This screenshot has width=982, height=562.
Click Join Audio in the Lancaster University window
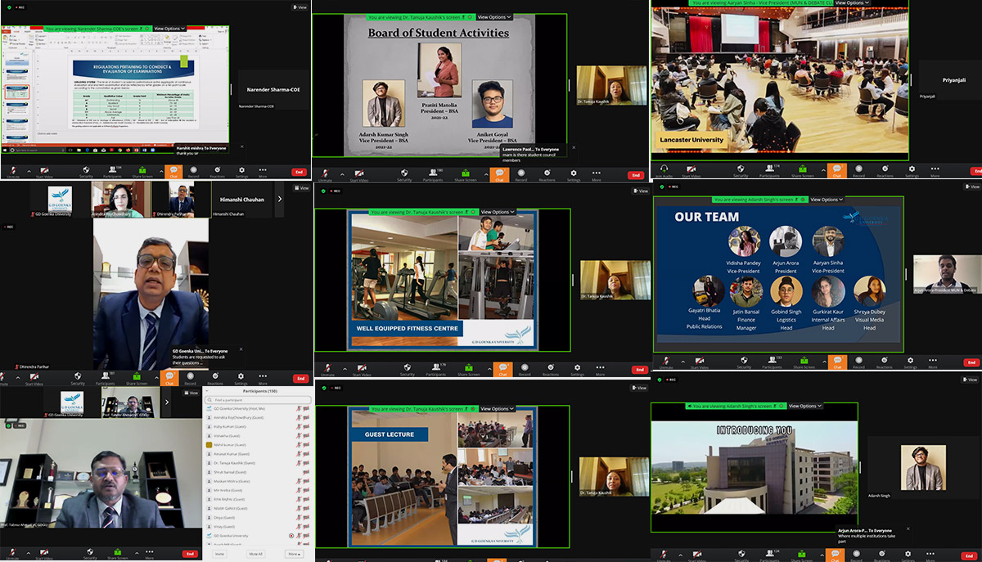click(x=664, y=173)
